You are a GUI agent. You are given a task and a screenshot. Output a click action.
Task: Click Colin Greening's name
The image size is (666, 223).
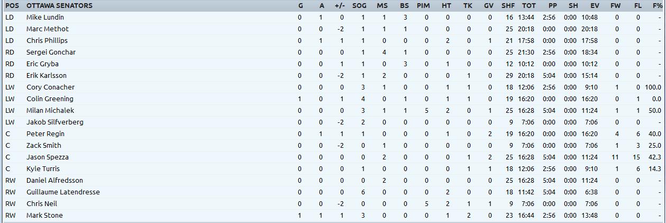point(50,99)
